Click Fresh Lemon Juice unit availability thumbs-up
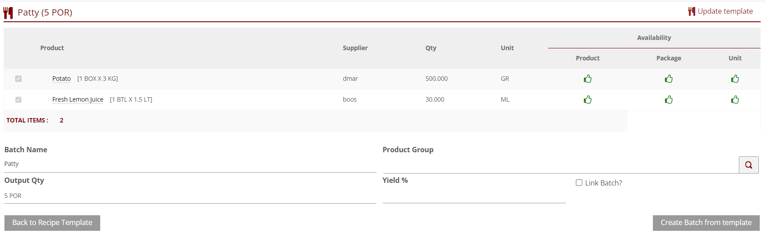 pos(735,99)
